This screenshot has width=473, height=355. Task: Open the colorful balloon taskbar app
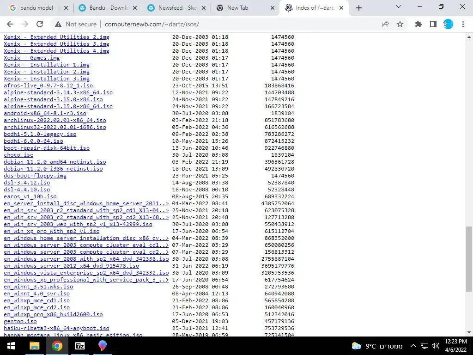[x=102, y=346]
